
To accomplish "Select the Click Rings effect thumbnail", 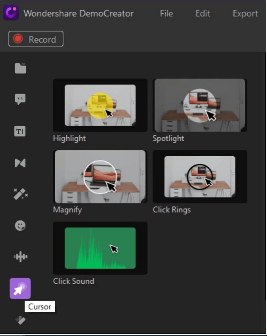I will pyautogui.click(x=200, y=177).
